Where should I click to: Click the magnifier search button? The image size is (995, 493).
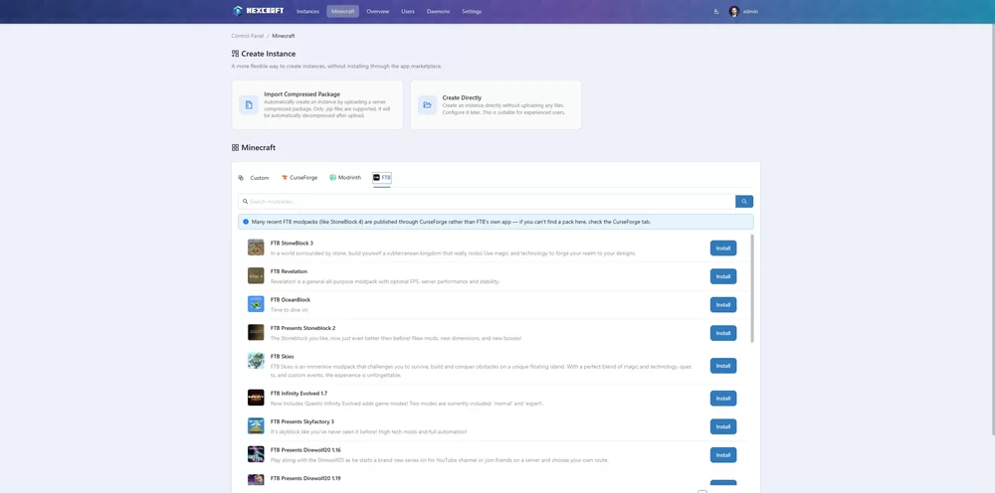click(x=744, y=202)
